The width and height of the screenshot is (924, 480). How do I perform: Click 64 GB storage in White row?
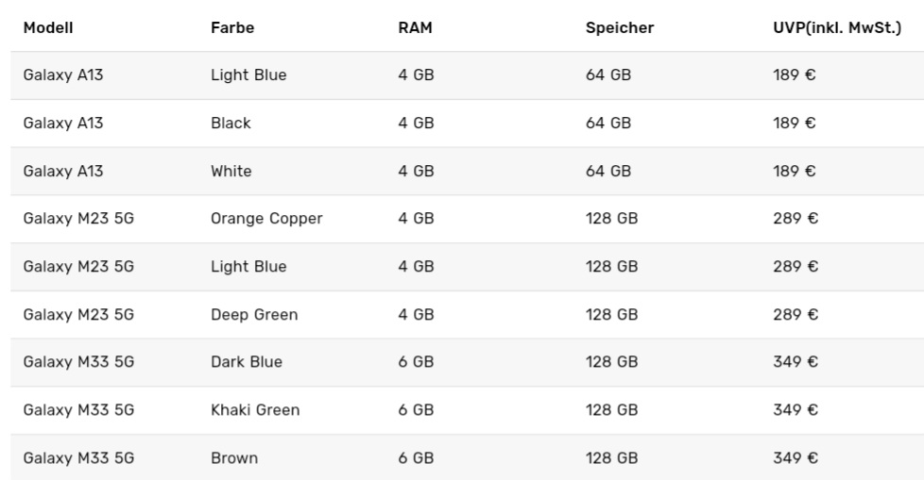(x=608, y=172)
